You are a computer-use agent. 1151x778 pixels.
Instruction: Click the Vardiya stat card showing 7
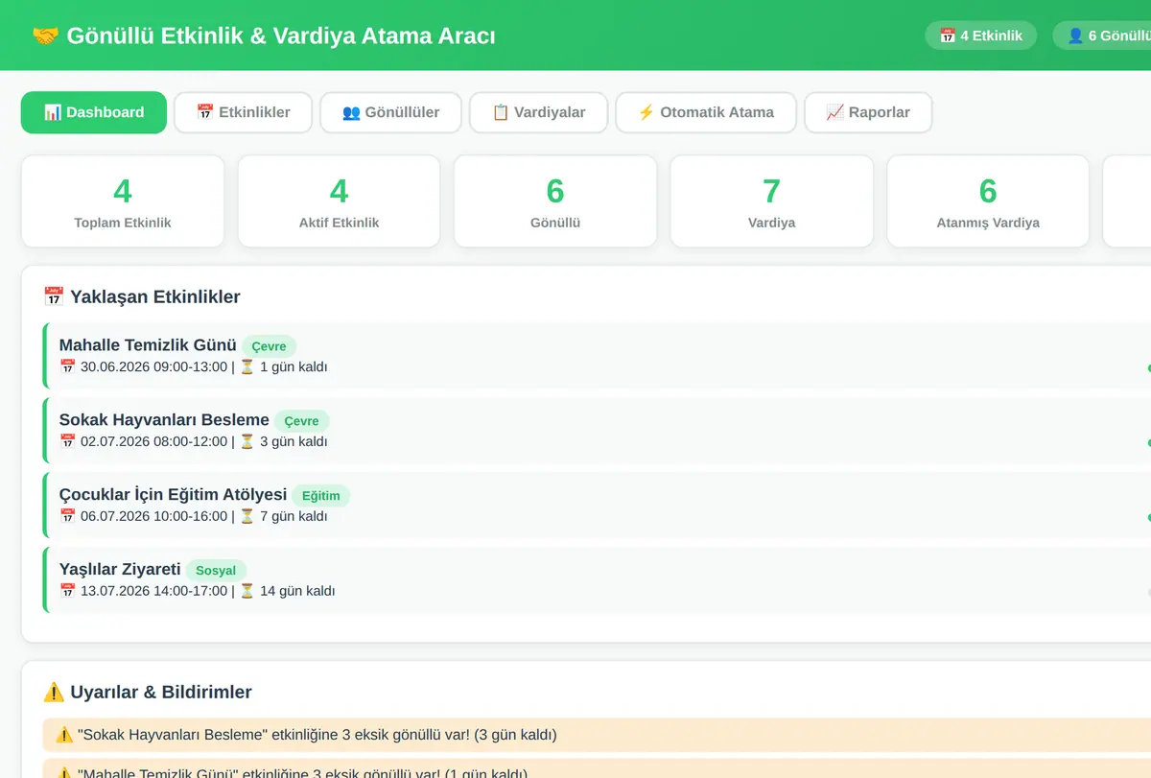tap(772, 201)
